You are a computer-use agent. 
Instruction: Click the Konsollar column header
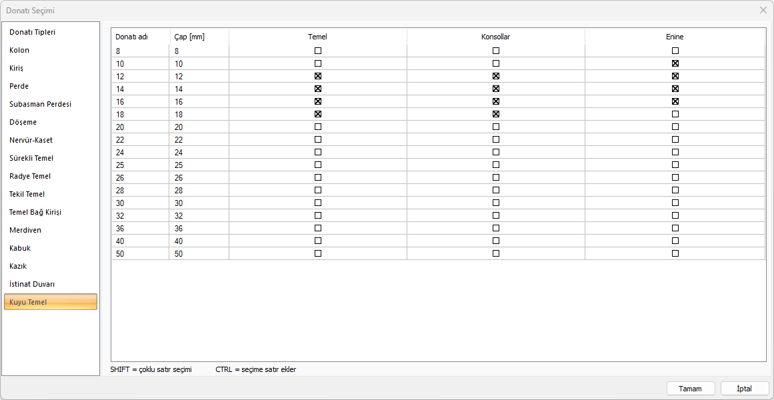pos(495,37)
